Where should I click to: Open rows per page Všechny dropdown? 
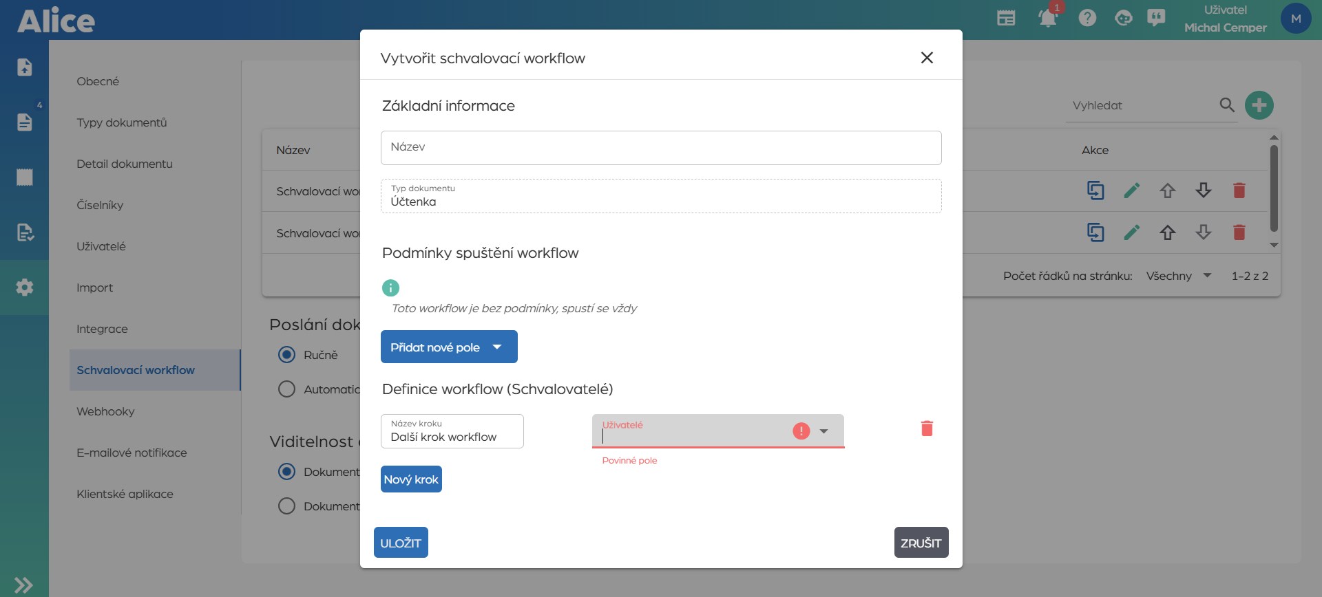1178,276
